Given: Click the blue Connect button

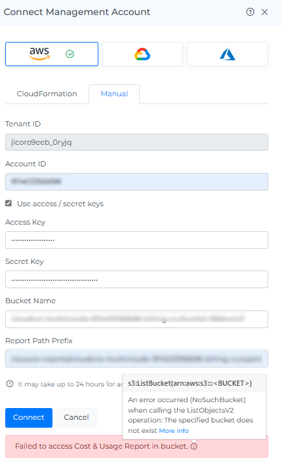Looking at the screenshot, I should tap(29, 418).
